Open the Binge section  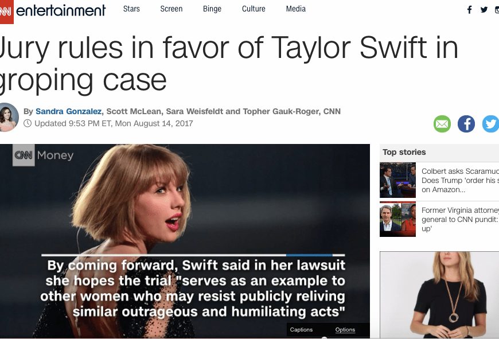click(x=212, y=9)
